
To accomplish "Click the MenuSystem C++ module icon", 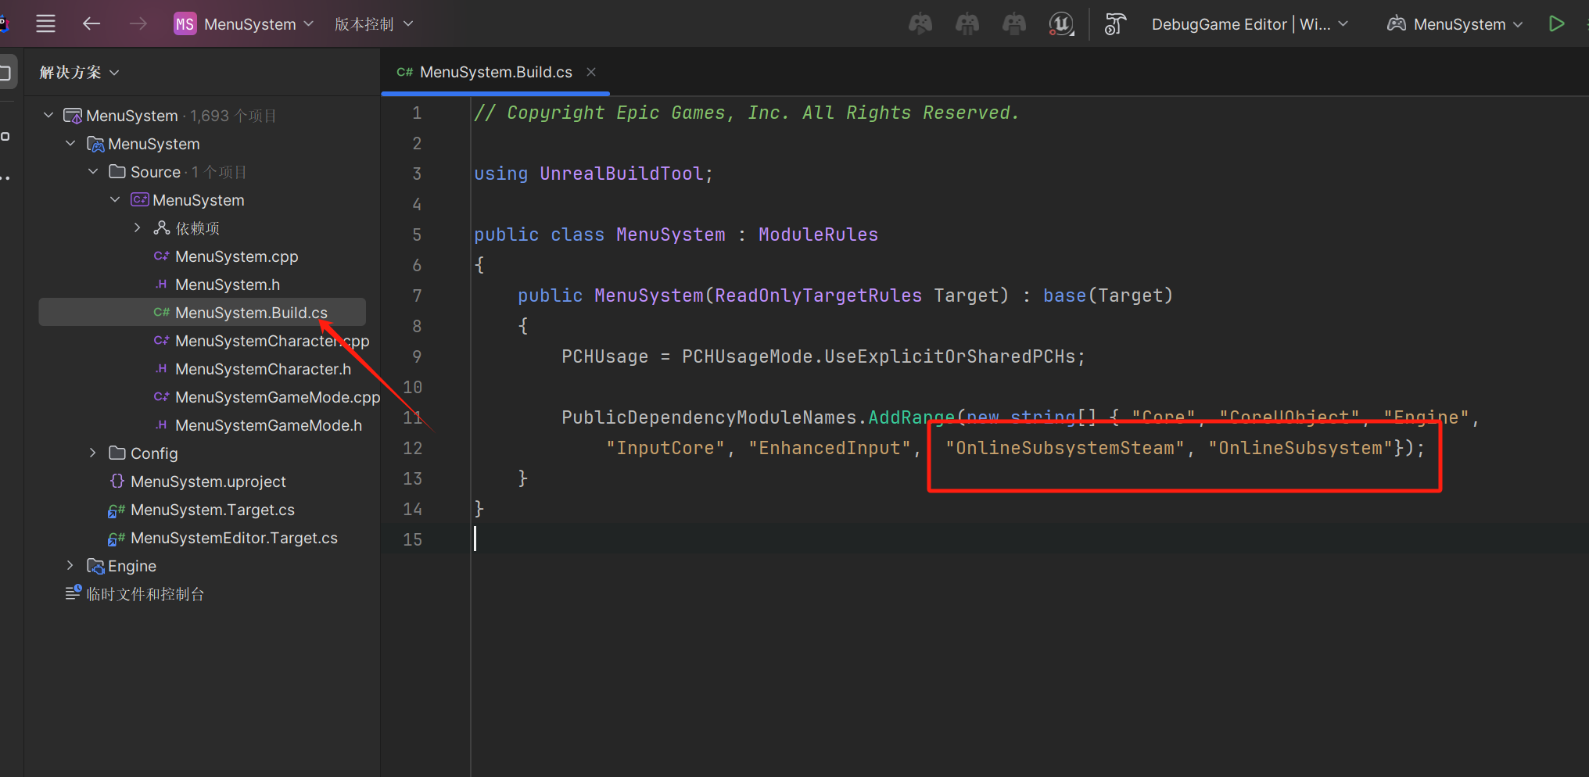I will tap(140, 199).
